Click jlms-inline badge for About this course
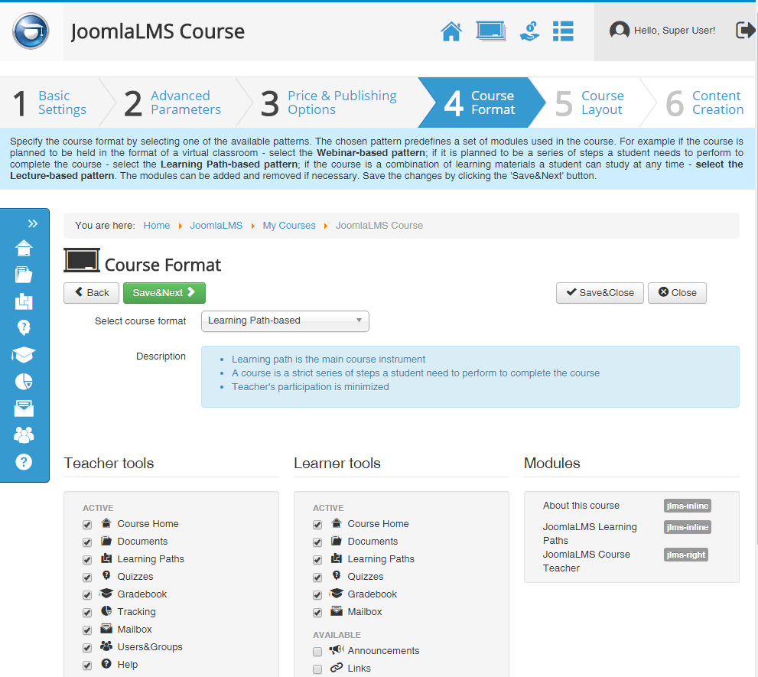 688,506
